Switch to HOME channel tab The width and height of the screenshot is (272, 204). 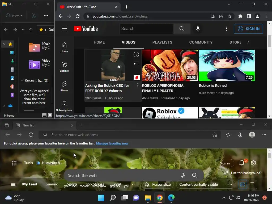coord(99,42)
